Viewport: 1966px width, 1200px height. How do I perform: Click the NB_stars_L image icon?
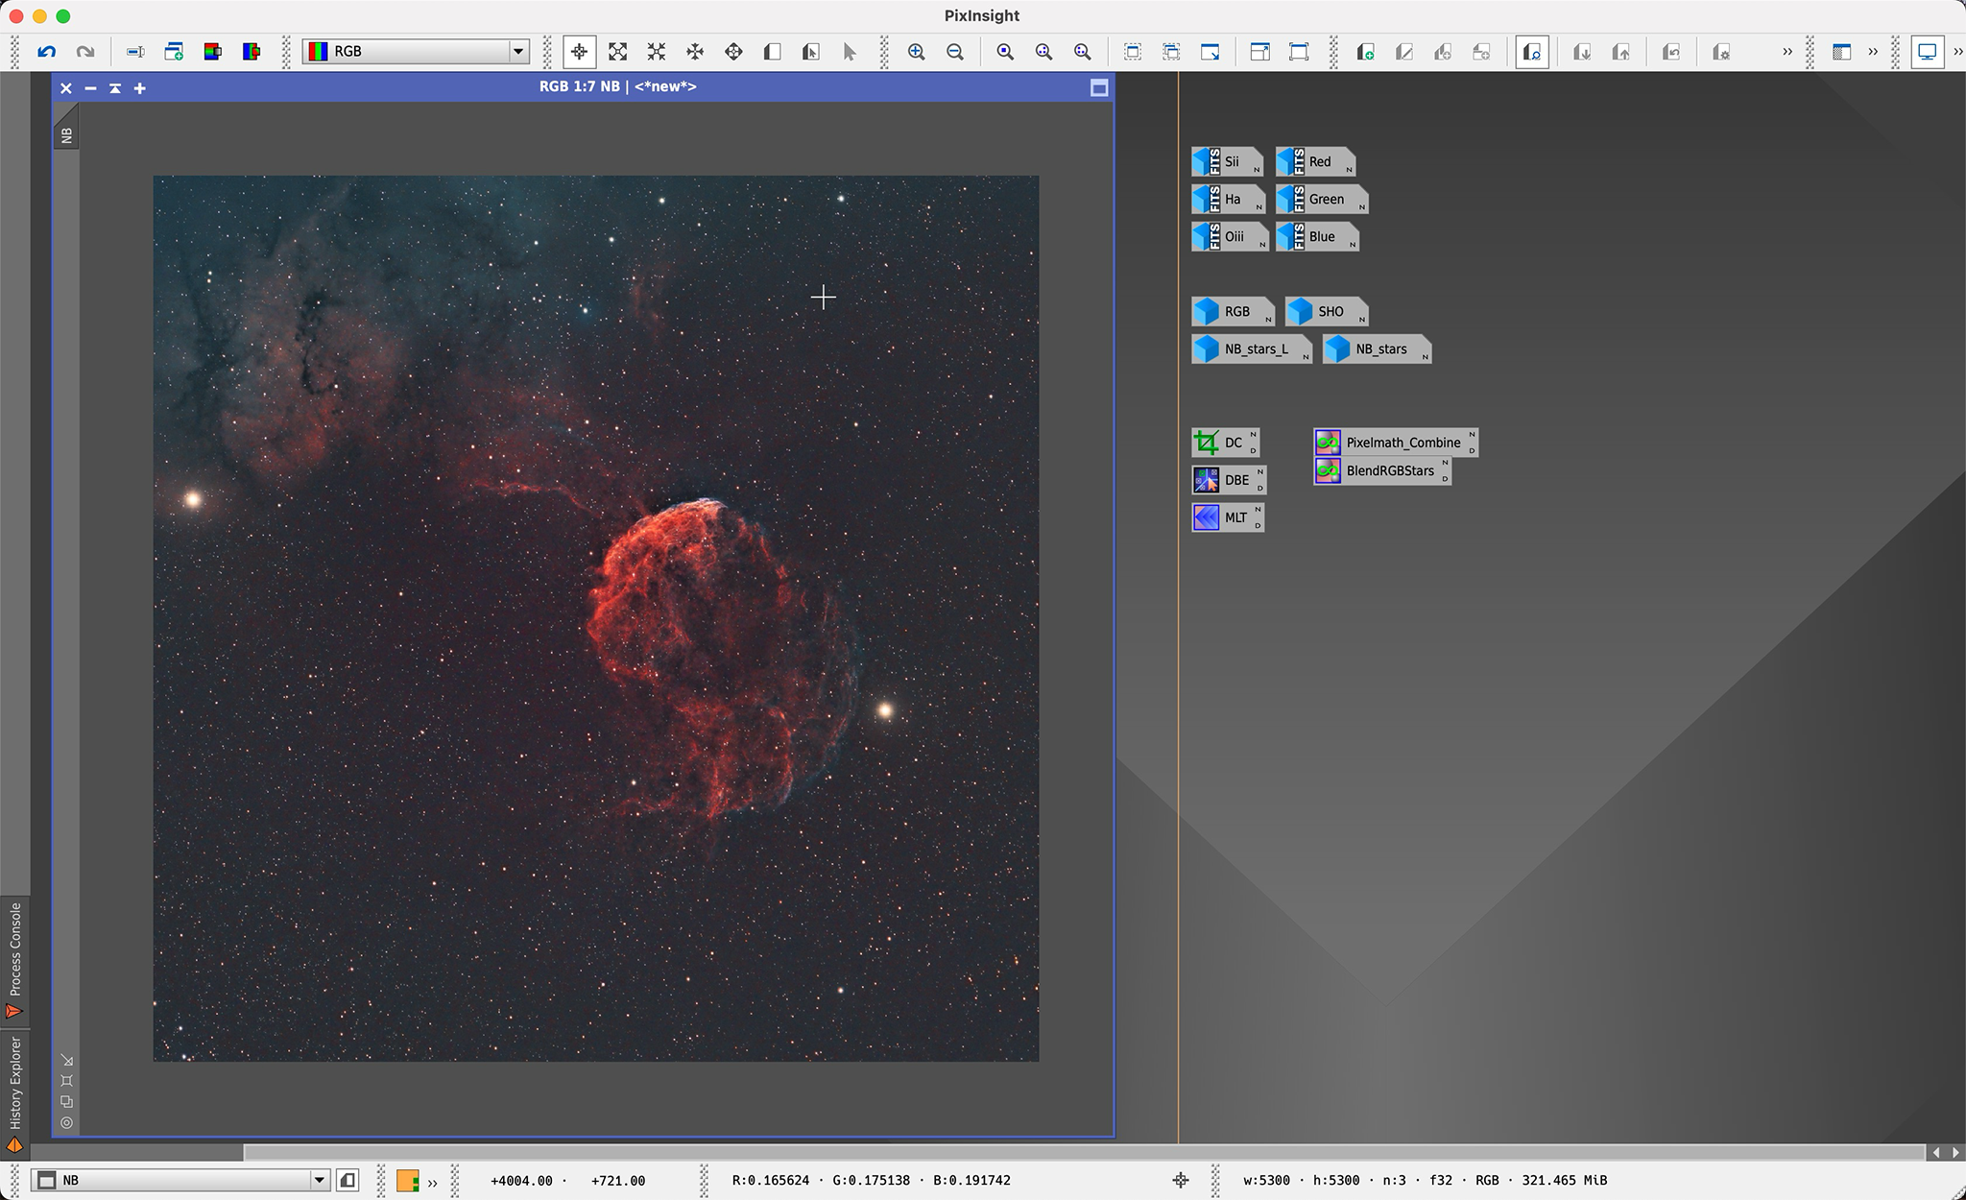coord(1251,348)
